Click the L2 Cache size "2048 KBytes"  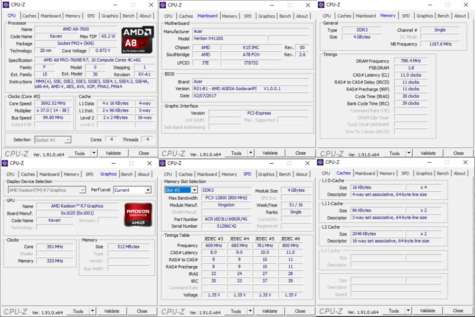pos(378,234)
